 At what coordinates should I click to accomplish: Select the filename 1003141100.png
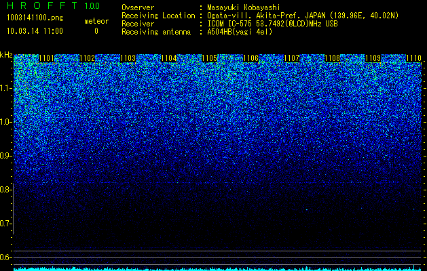[35, 18]
